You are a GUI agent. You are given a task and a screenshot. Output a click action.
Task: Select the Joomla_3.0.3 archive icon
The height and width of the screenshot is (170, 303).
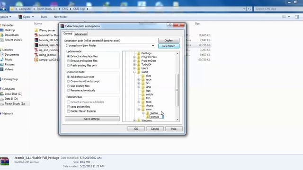36,40
